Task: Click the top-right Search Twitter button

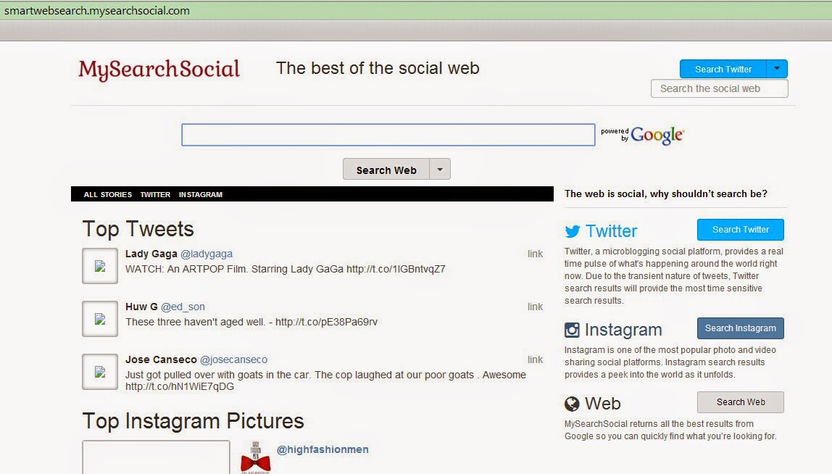Action: tap(723, 69)
